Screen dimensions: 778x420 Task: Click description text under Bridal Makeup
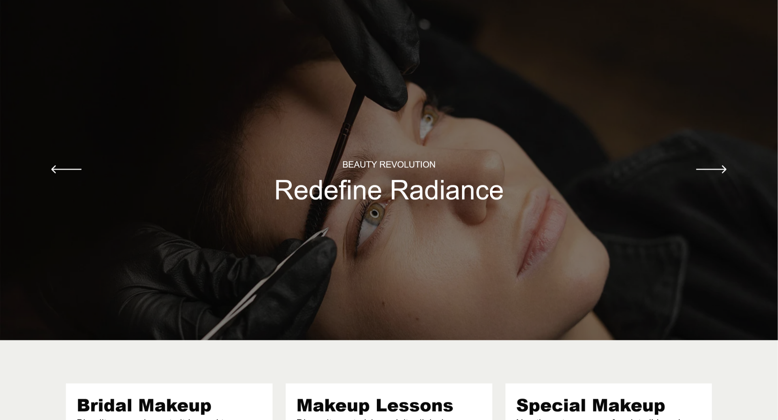tap(154, 418)
